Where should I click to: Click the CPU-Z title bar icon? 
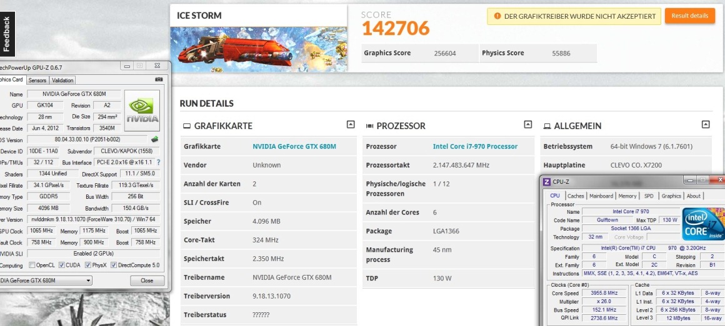(546, 181)
